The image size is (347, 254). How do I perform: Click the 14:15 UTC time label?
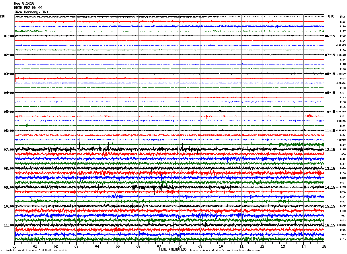(330, 187)
